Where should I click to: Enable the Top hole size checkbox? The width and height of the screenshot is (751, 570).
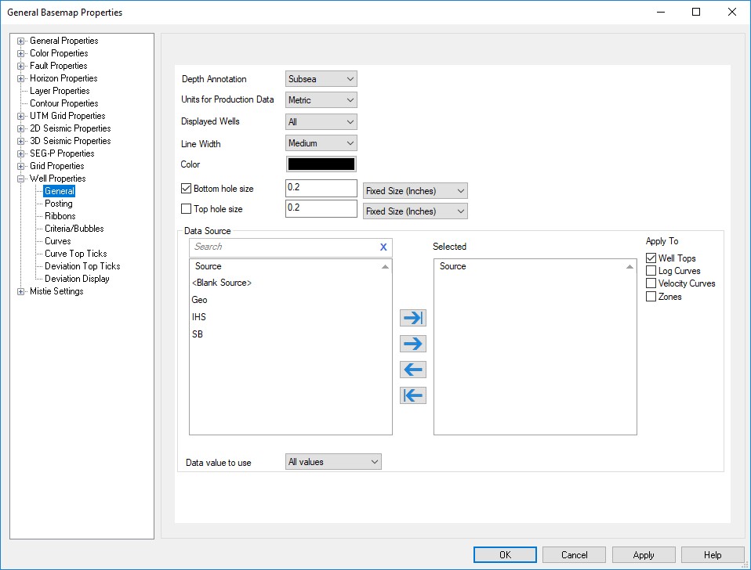click(x=186, y=209)
